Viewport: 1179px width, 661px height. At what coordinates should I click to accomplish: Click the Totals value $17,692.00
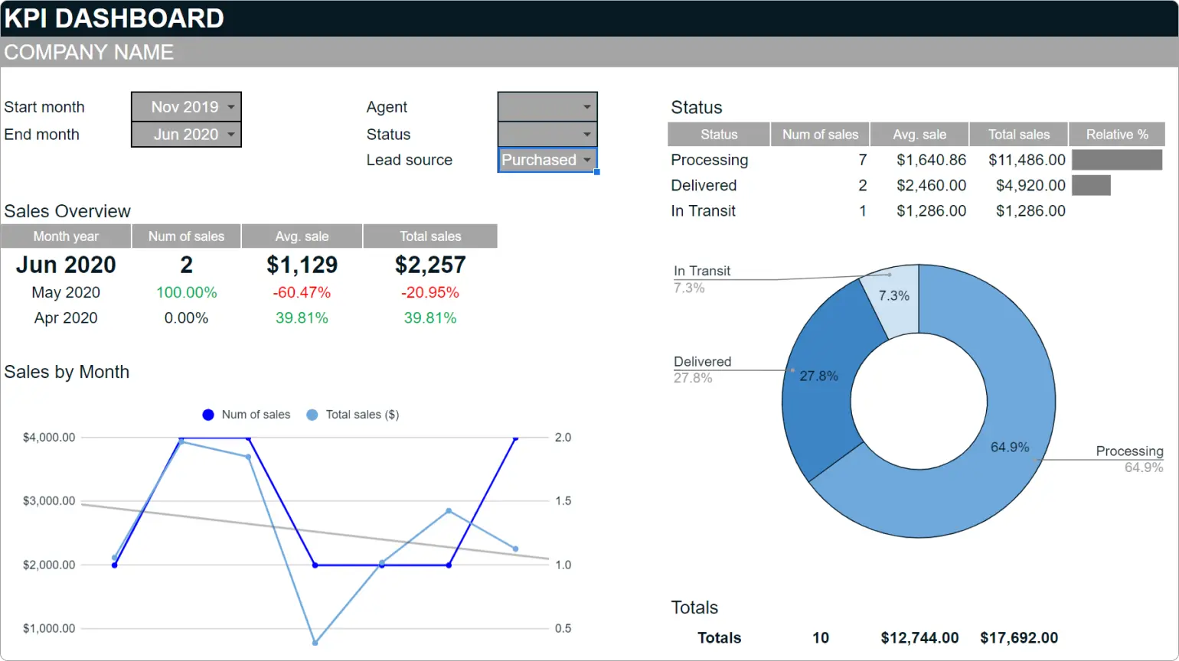coord(1018,637)
